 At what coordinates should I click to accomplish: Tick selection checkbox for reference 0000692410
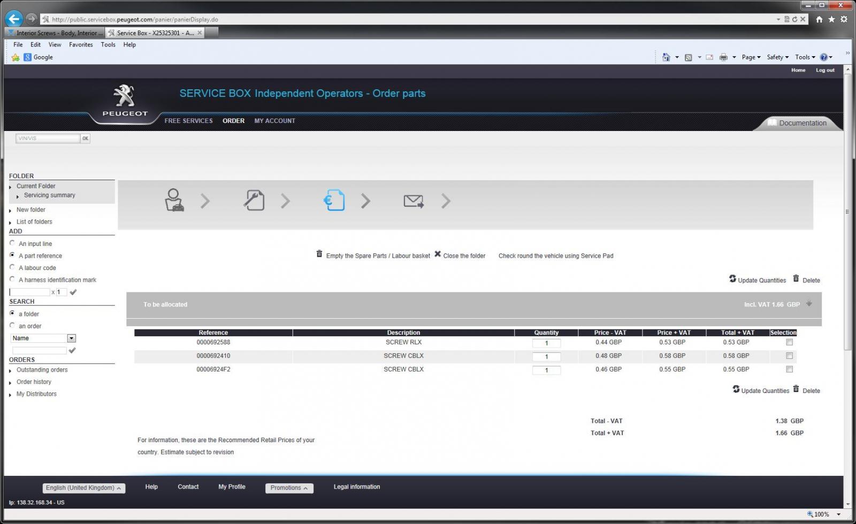pos(789,356)
